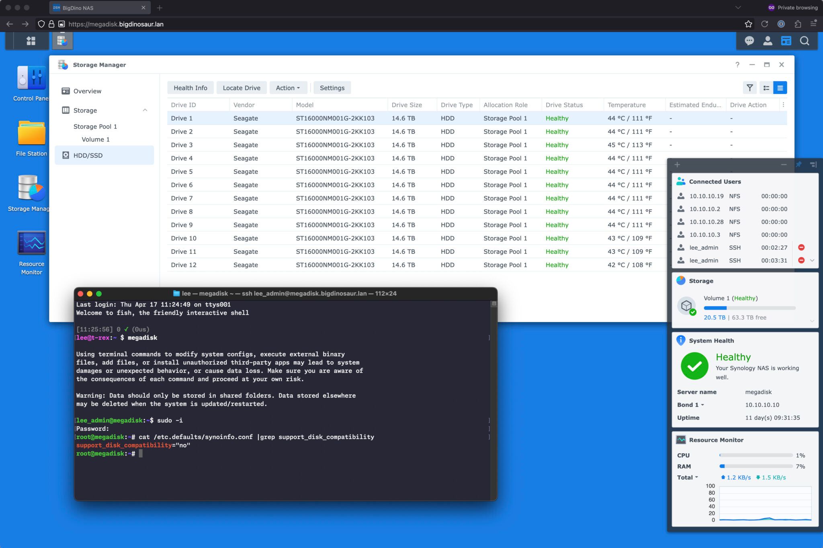Dock the widget panel to side
The width and height of the screenshot is (823, 548).
click(x=813, y=165)
